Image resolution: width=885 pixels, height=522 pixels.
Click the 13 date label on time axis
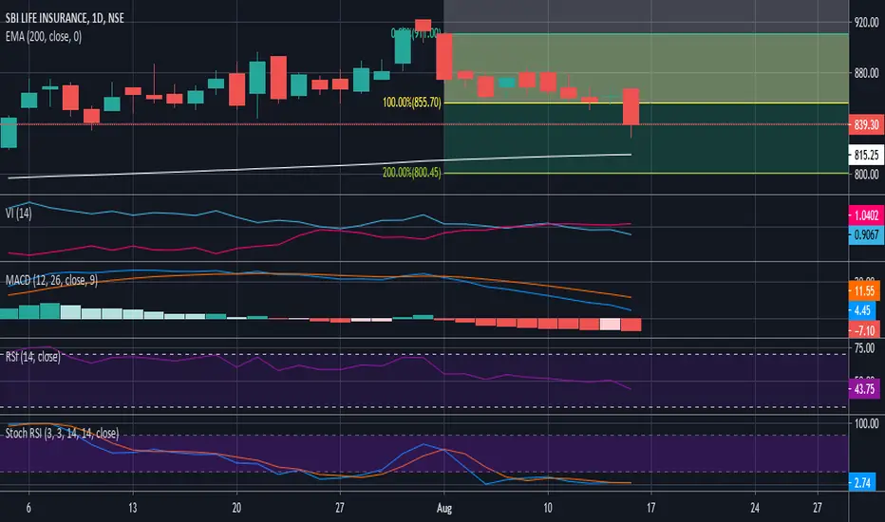tap(133, 508)
